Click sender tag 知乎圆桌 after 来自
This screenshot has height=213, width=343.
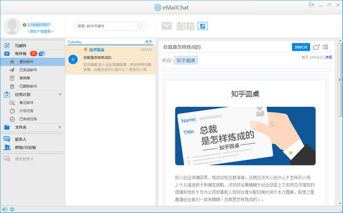coord(186,61)
